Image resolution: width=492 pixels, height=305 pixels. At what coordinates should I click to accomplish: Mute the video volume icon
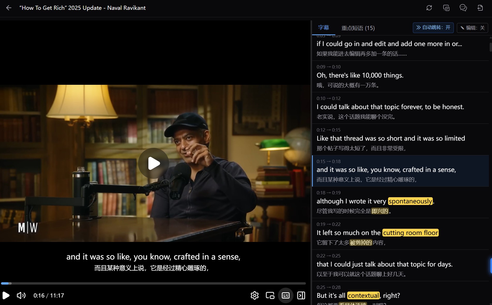(x=21, y=295)
